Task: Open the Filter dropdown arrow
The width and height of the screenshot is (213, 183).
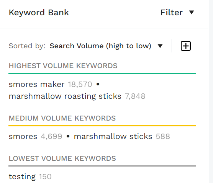Action: (192, 12)
